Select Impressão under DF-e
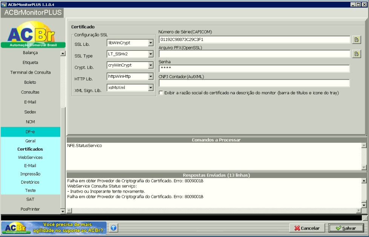Image resolution: width=369 pixels, height=237 pixels. [31, 174]
